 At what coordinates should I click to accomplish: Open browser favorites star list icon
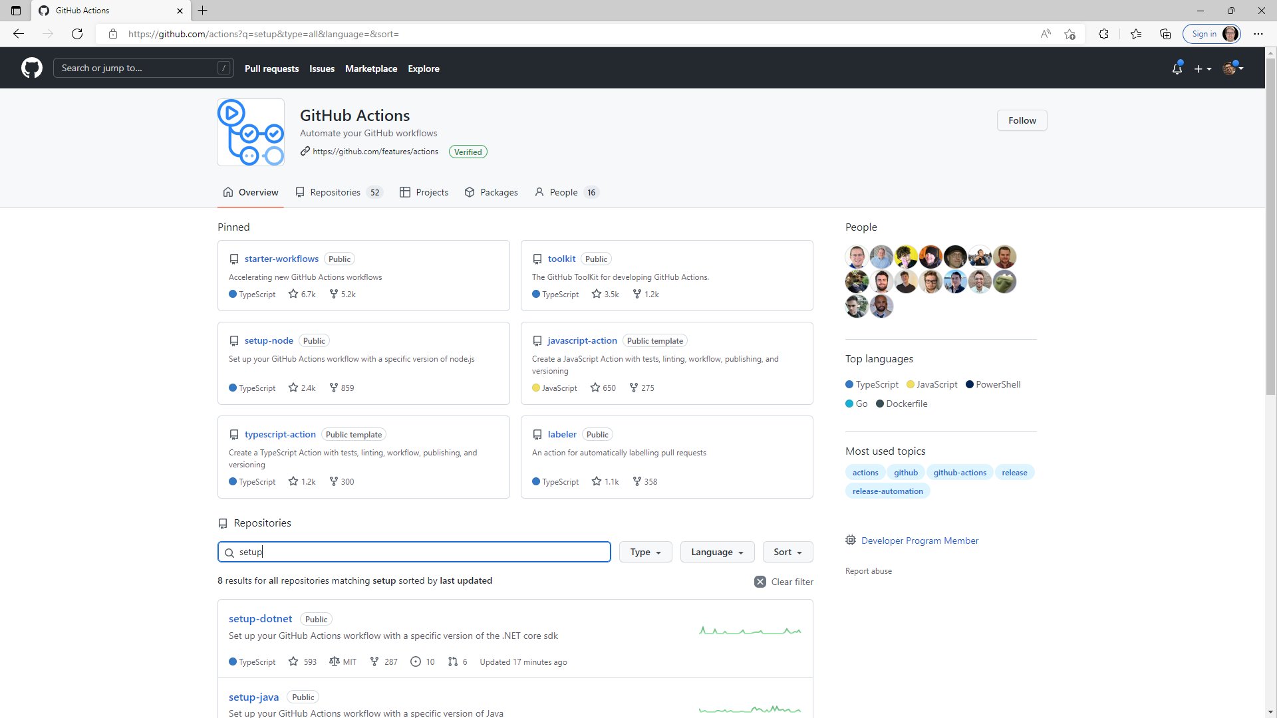click(x=1136, y=34)
